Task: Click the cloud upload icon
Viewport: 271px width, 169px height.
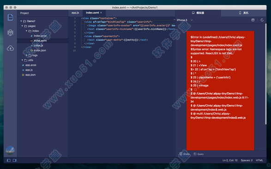Action: point(10,48)
